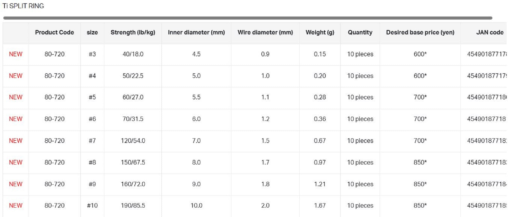
Task: Click the 50/22.5 strength cell
Action: [133, 76]
